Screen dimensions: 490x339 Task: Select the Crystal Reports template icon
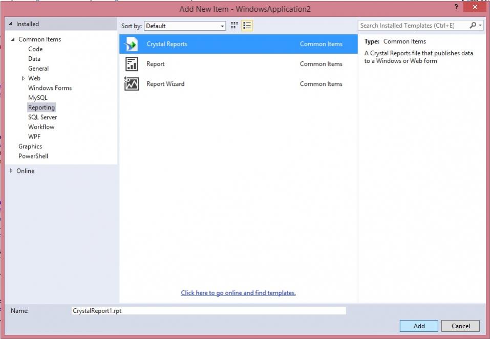coord(131,44)
